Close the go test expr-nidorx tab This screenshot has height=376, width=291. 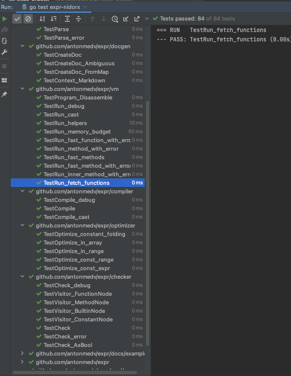(85, 7)
